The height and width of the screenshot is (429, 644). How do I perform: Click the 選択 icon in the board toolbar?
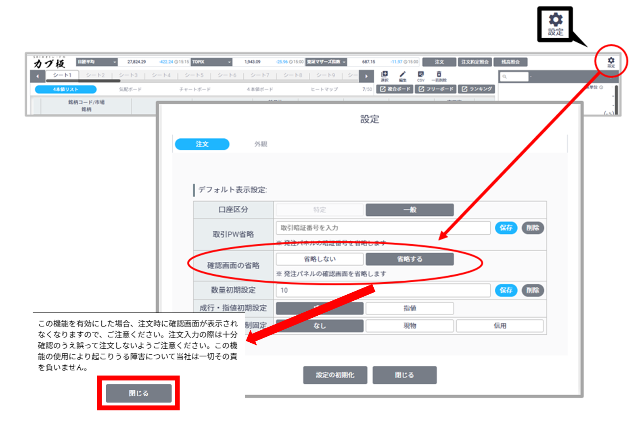point(385,76)
